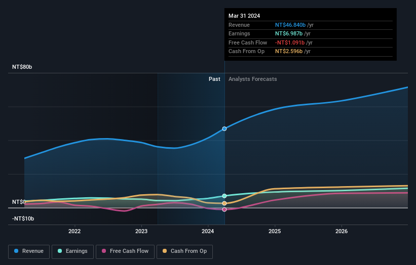Click the Analysts Forecasts label
This screenshot has height=265, width=416.
pyautogui.click(x=252, y=79)
